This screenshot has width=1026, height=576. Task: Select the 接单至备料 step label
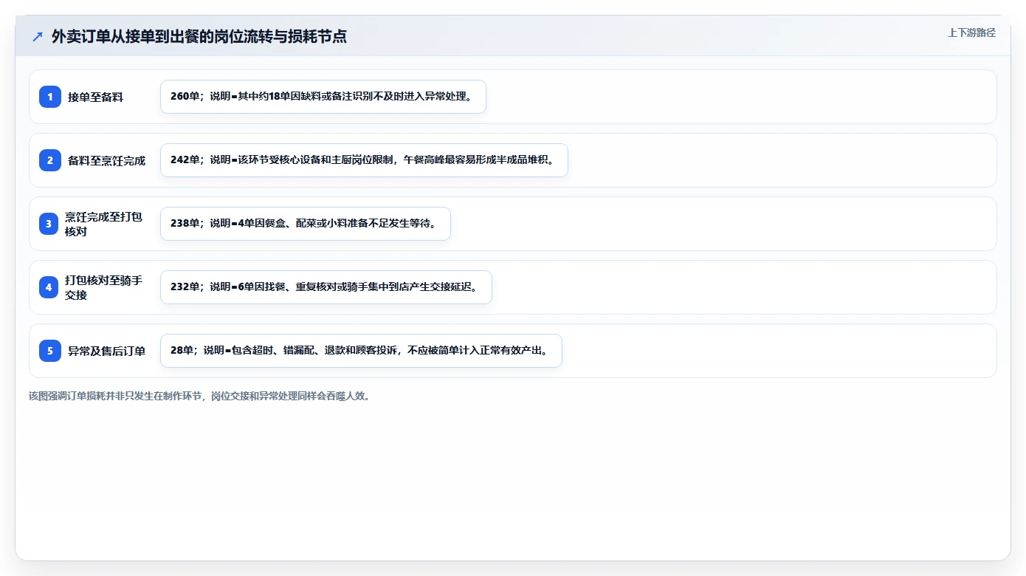(x=95, y=97)
